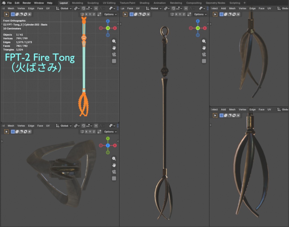This screenshot has height=227, width=289.
Task: Open the Edit menu
Action: [x=17, y=3]
